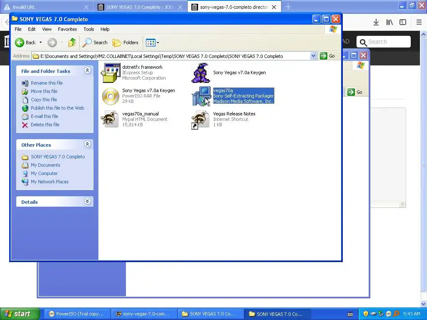
Task: Toggle browser sidebar icon
Action: 403,22
